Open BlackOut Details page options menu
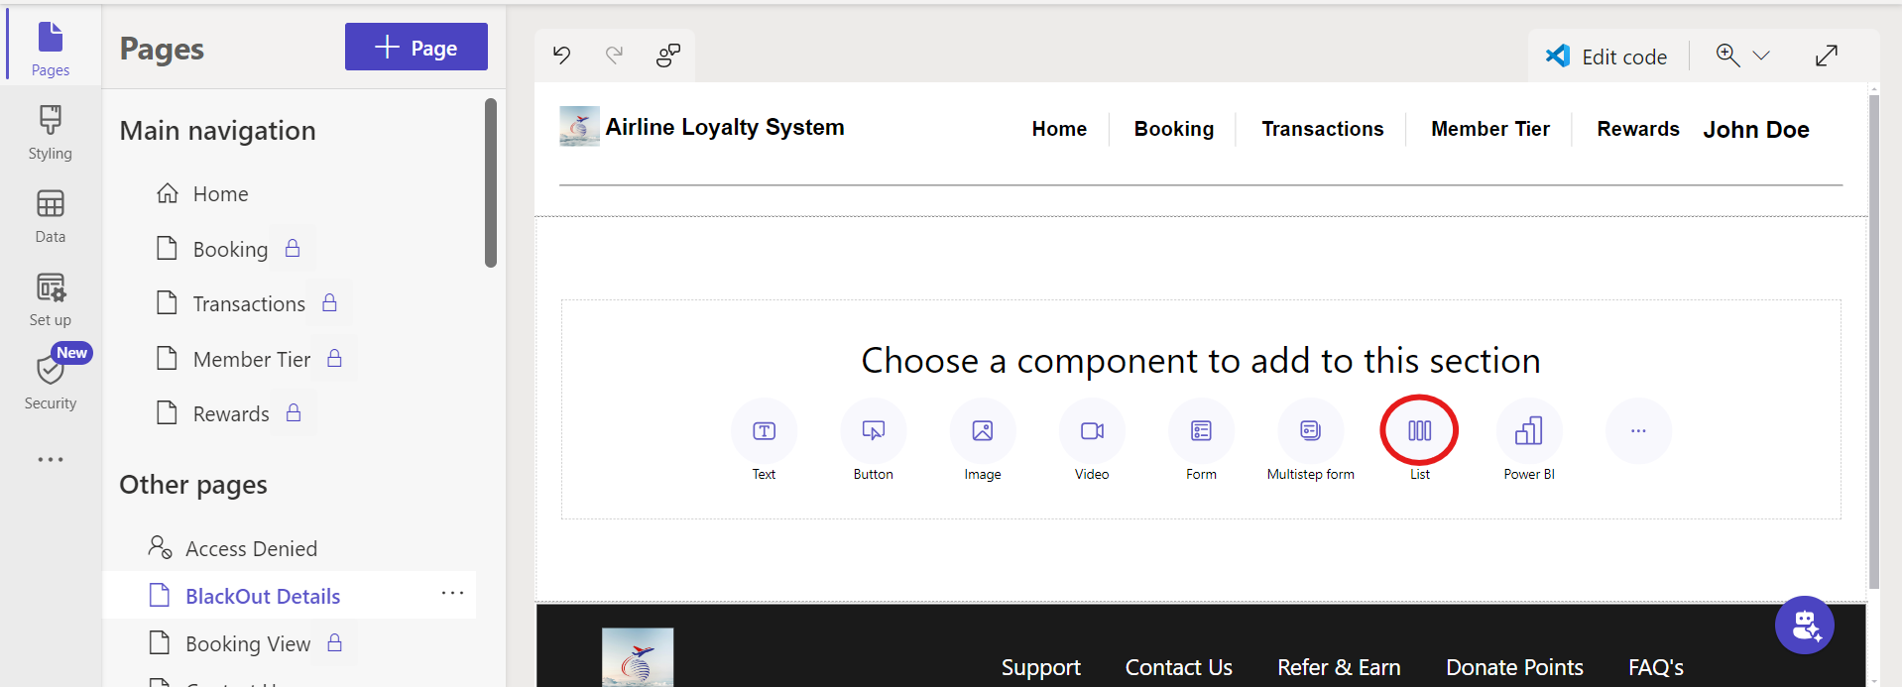This screenshot has height=687, width=1902. pyautogui.click(x=452, y=594)
